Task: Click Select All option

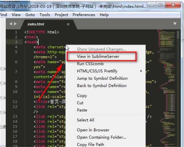Action: (86, 120)
